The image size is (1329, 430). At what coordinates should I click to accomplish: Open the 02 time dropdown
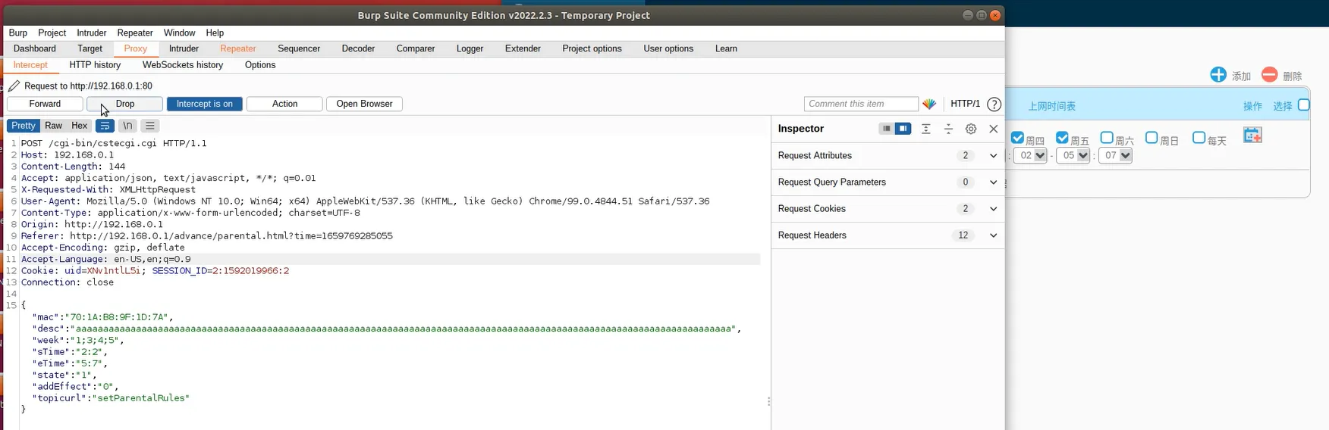1031,155
